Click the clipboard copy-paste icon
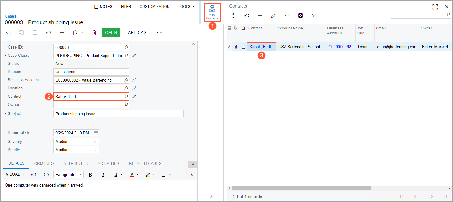This screenshot has width=453, height=202. pyautogui.click(x=75, y=32)
